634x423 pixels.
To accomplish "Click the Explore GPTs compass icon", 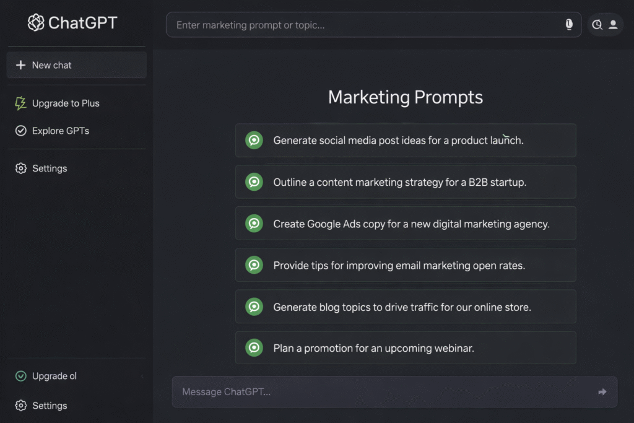I will pyautogui.click(x=20, y=131).
